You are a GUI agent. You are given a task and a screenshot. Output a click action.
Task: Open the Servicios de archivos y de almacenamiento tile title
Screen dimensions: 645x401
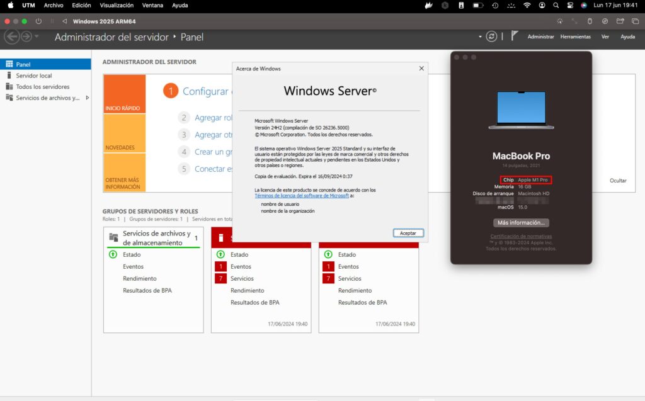tap(156, 238)
